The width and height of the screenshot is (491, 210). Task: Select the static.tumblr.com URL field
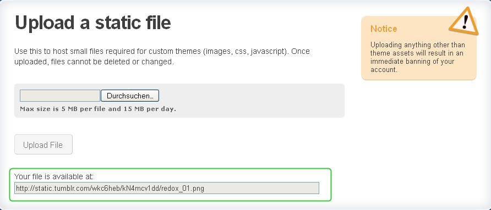[167, 188]
